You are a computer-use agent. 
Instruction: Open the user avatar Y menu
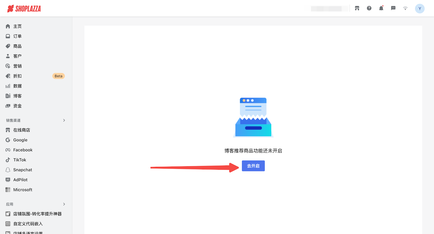pyautogui.click(x=420, y=9)
